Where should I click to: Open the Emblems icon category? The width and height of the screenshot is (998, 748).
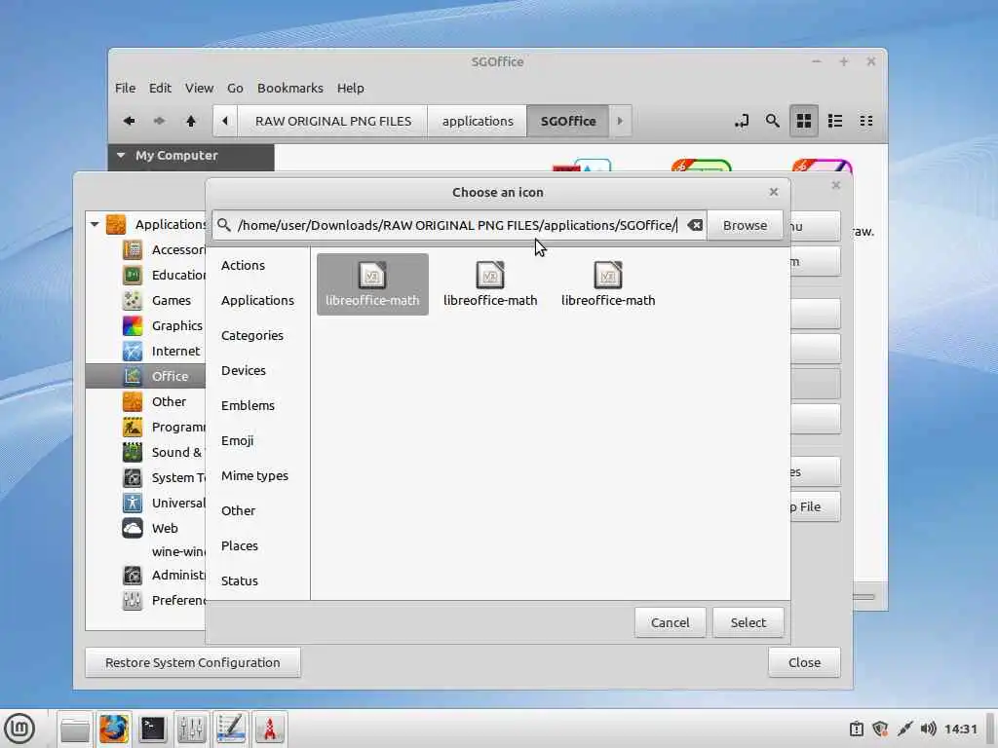pos(248,405)
